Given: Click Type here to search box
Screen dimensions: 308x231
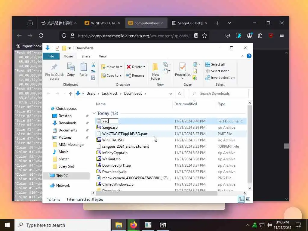Looking at the screenshot, I should [x=63, y=225].
